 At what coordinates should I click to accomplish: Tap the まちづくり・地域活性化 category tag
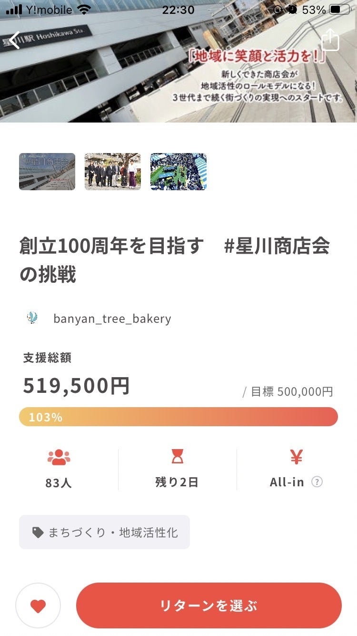click(105, 532)
